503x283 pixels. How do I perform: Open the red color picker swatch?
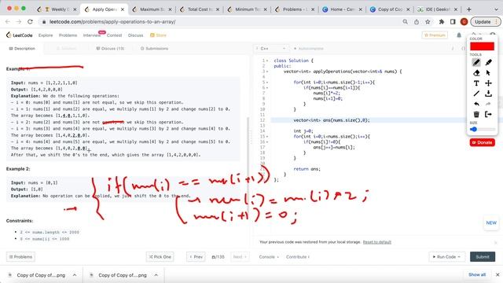tap(482, 46)
